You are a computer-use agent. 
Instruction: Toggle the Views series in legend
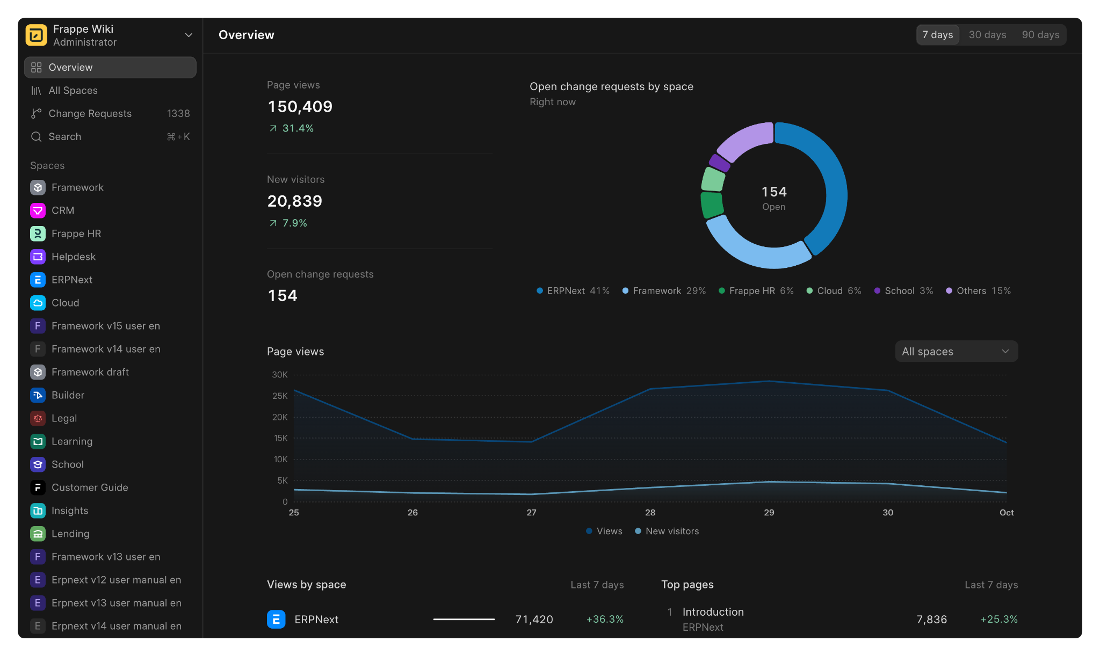point(604,531)
